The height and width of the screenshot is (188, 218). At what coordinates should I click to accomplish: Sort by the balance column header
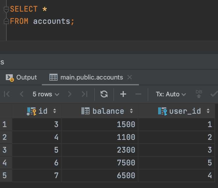pyautogui.click(x=108, y=111)
